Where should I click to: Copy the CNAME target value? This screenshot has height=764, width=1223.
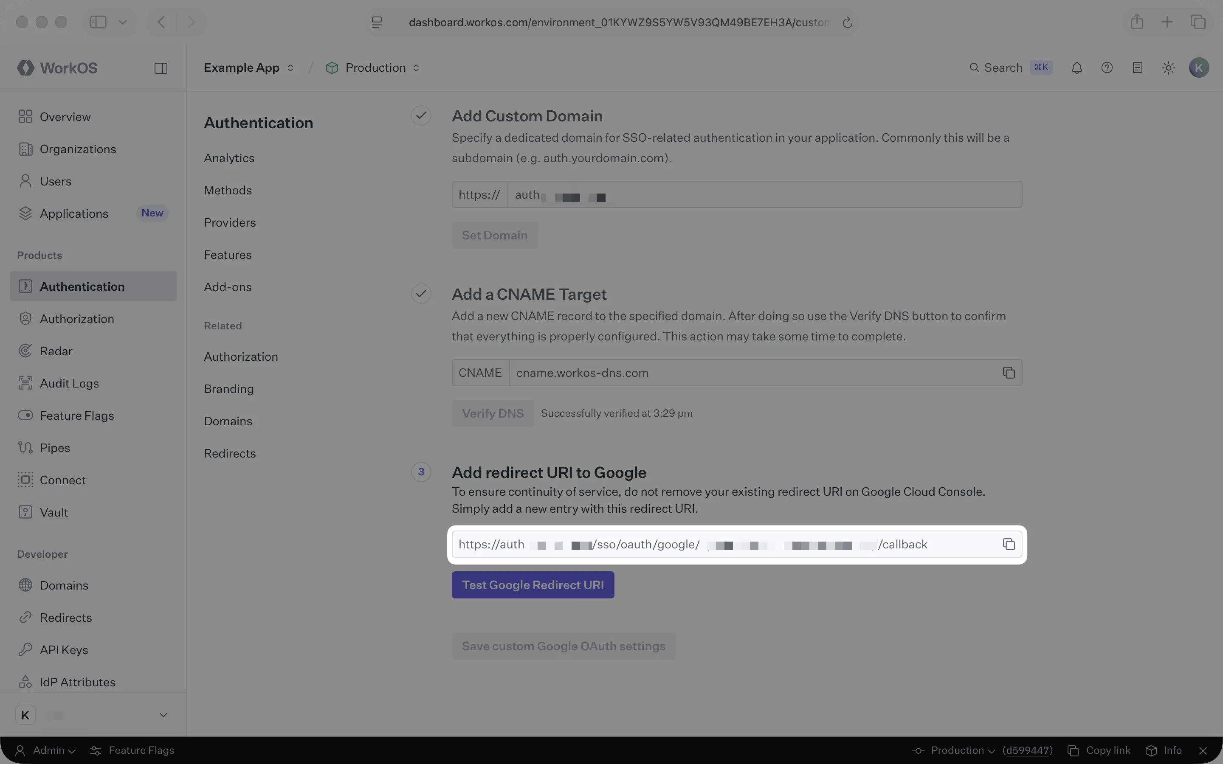pos(1009,372)
